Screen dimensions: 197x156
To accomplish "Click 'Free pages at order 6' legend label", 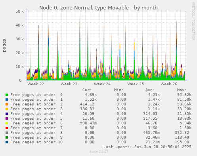I will coord(36,123).
